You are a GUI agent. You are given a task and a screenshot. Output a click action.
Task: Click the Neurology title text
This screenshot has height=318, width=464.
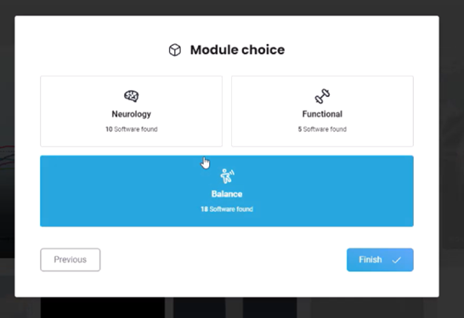click(x=132, y=114)
